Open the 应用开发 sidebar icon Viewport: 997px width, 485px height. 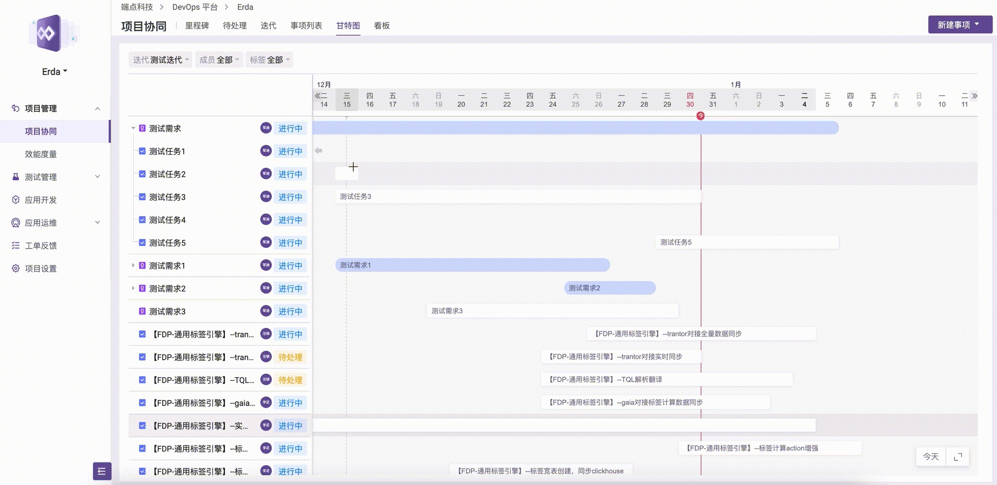[15, 200]
